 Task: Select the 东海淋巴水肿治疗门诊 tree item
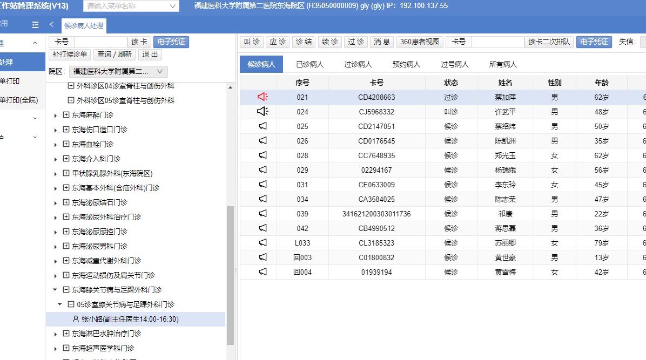(x=106, y=334)
